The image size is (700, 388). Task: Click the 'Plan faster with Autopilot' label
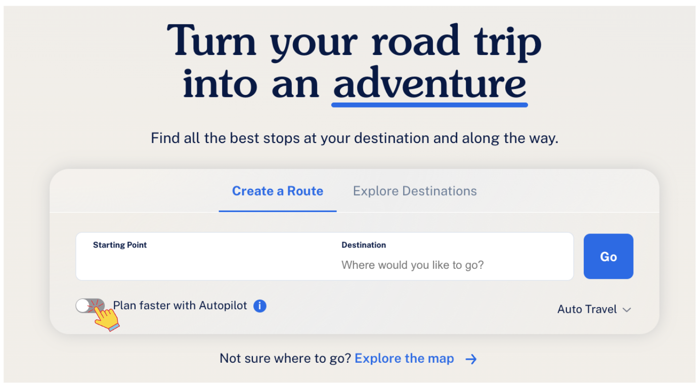point(180,306)
